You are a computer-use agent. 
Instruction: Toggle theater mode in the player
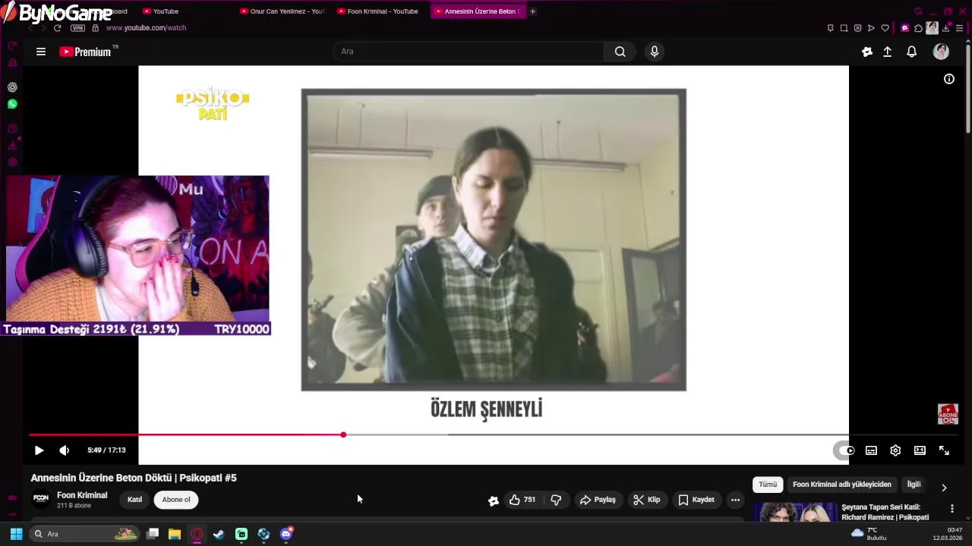click(920, 450)
